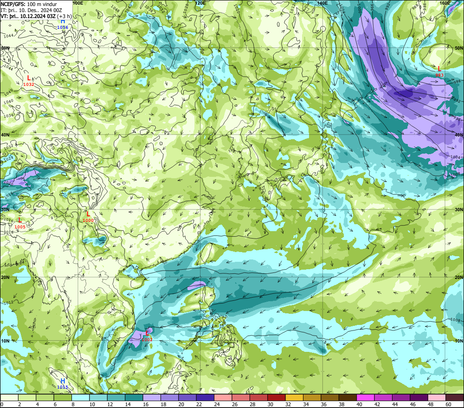Click the 40N latitude label on left edge

(5, 135)
